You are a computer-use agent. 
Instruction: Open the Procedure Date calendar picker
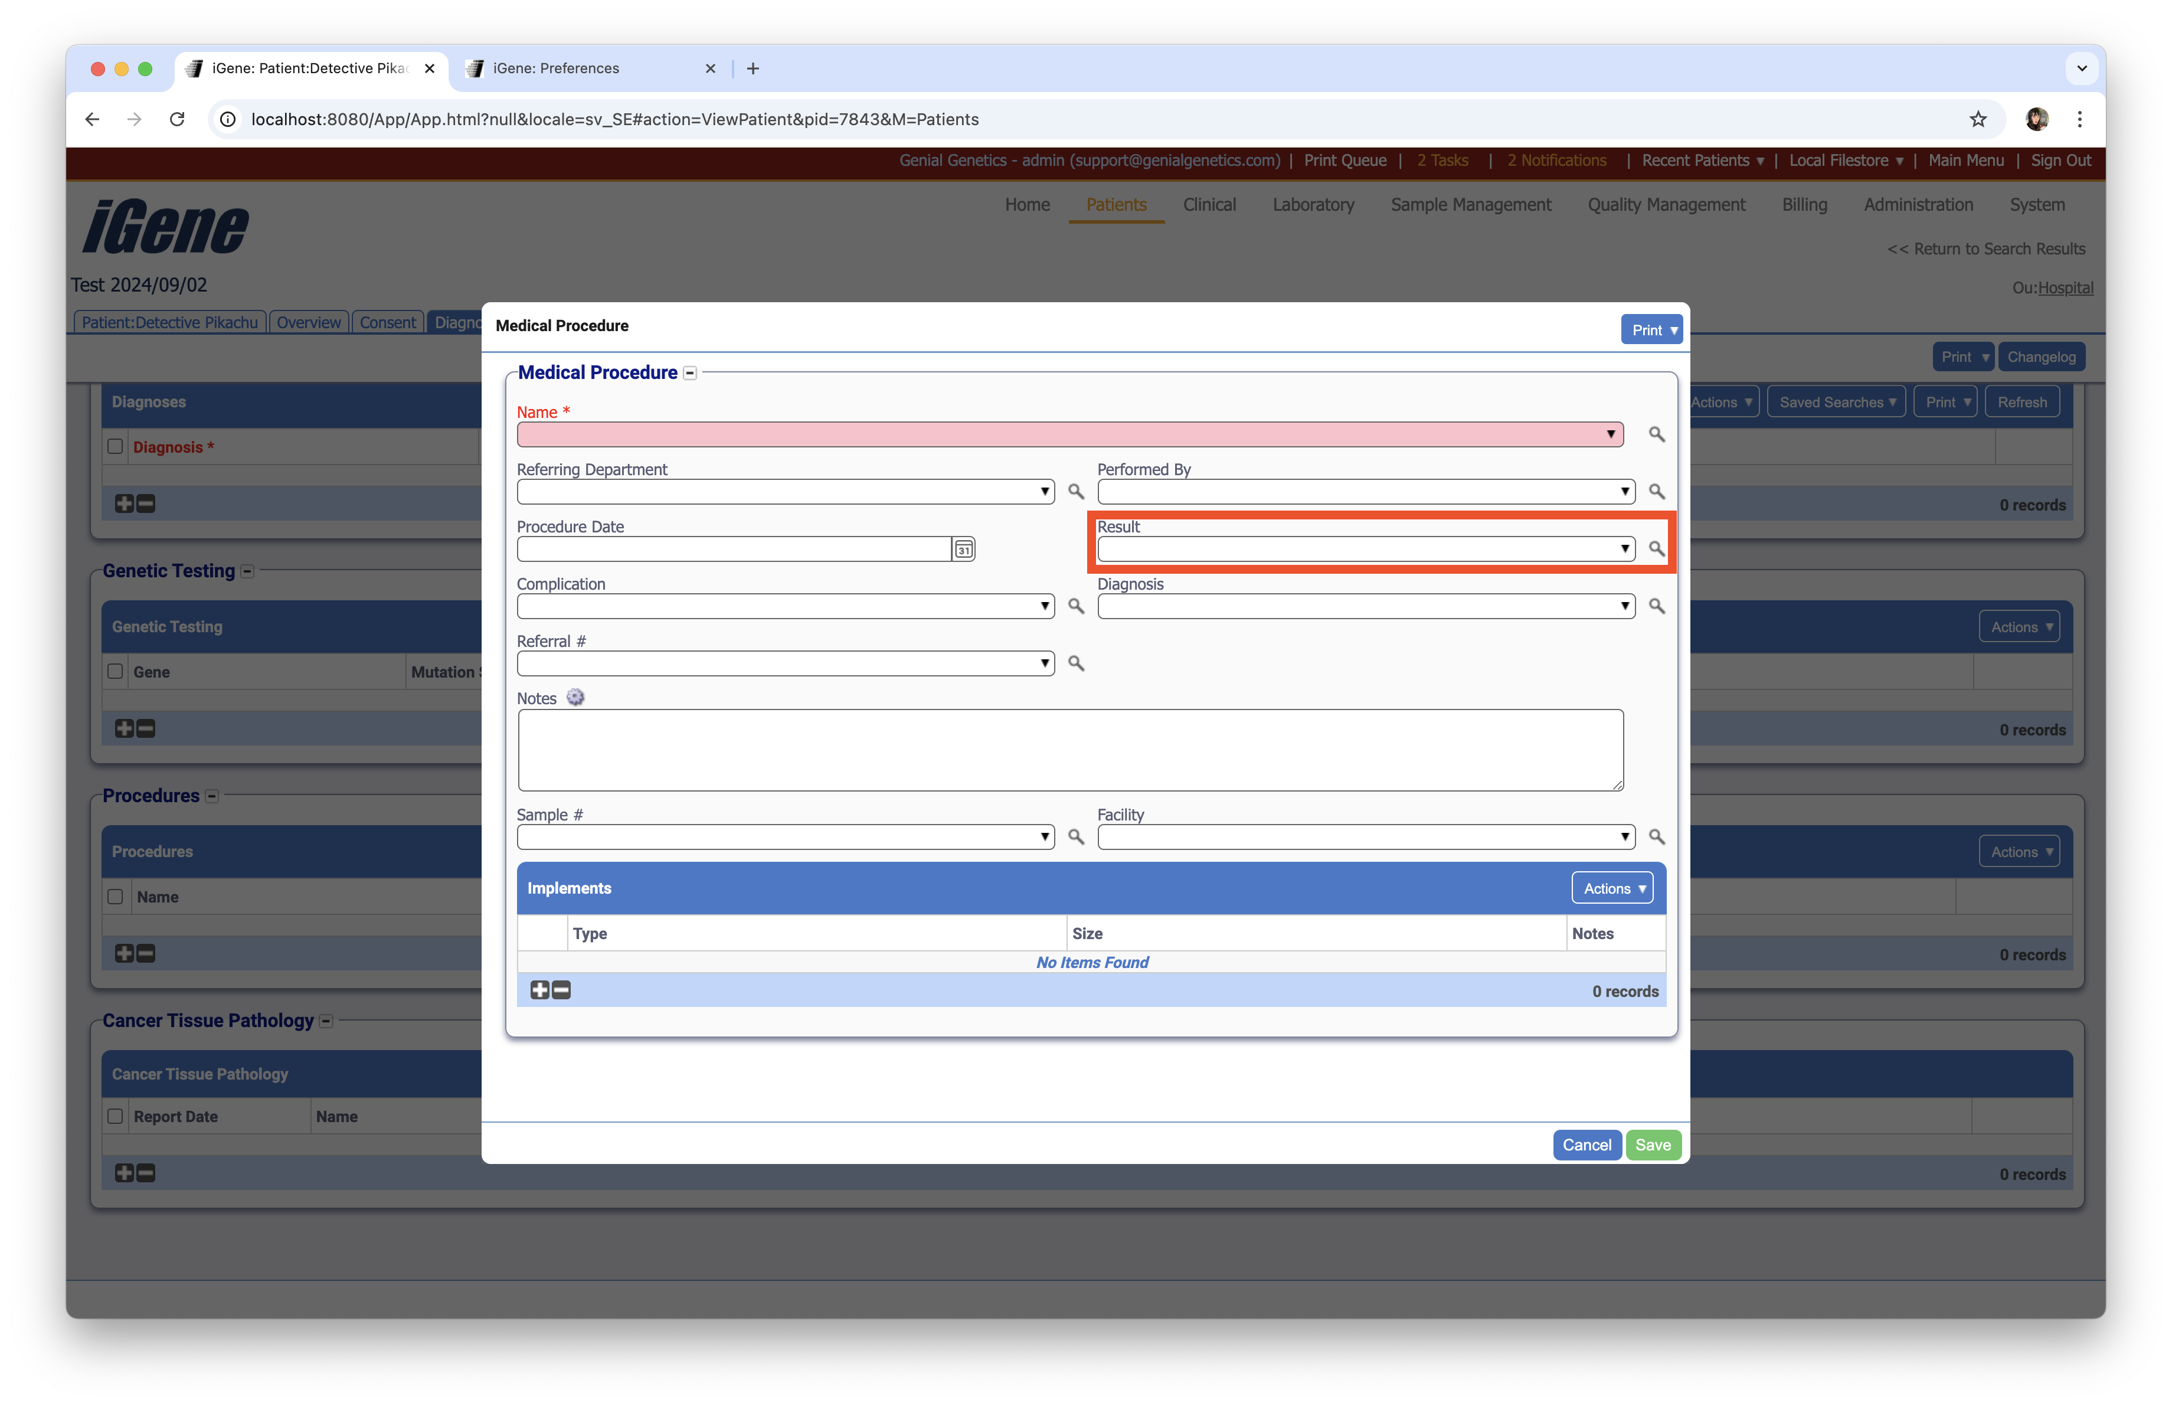963,550
